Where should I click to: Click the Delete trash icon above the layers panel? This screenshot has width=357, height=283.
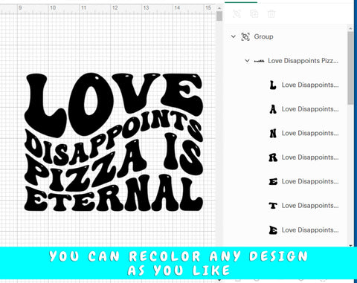[271, 13]
